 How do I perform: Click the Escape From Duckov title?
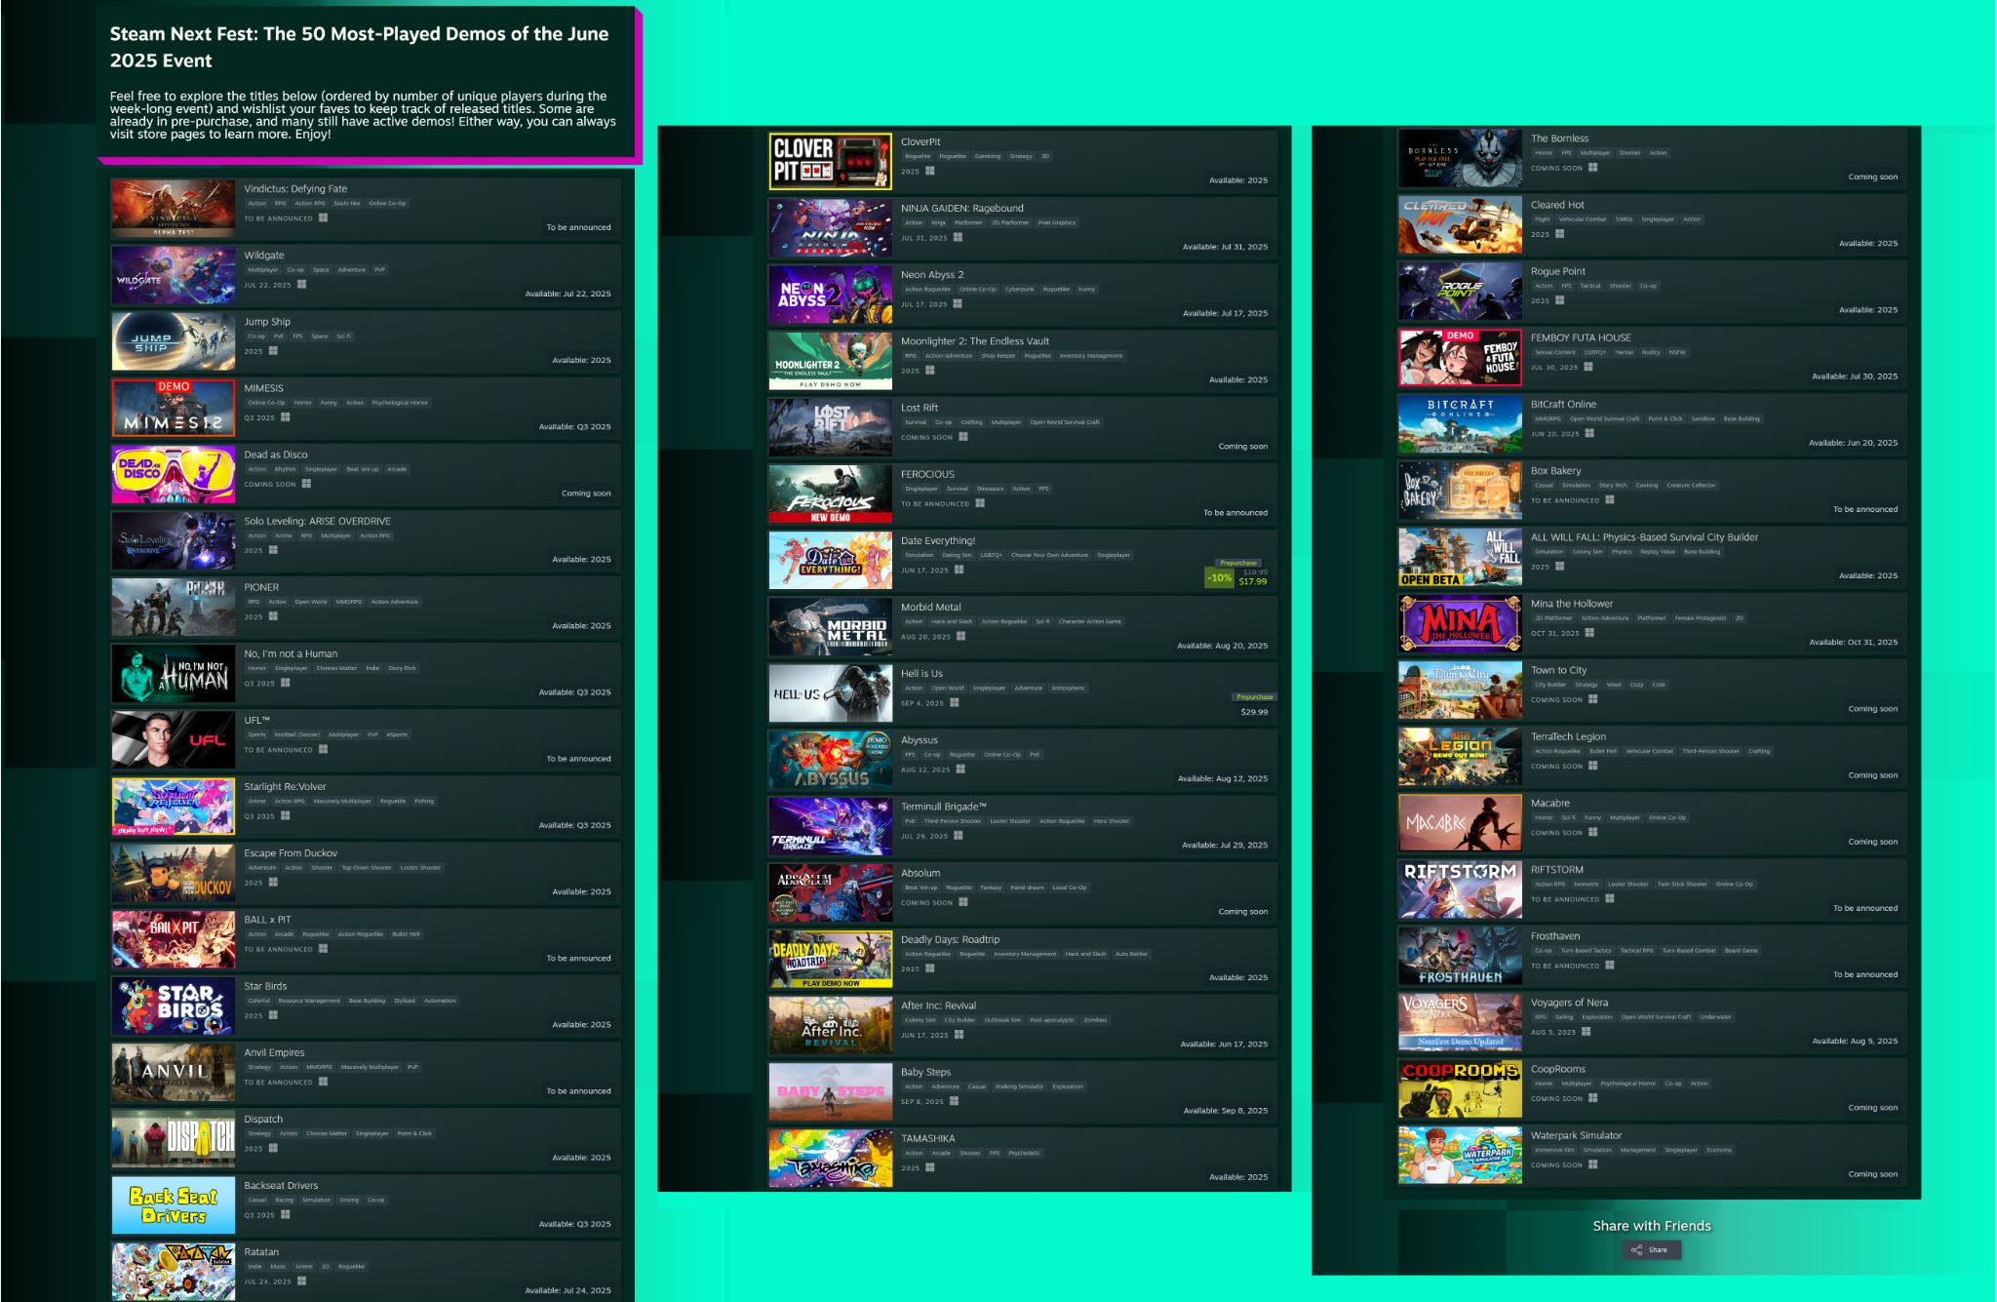(x=291, y=853)
